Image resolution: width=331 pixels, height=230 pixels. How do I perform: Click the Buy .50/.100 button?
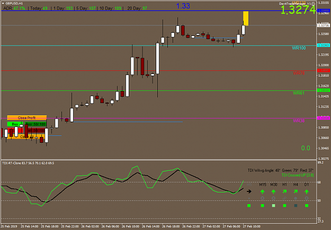pos(35,124)
